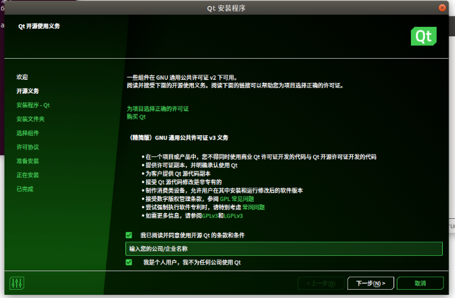Viewport: 455px width, 298px height.
Task: Select 安装文件夹 step in the sidebar
Action: [31, 119]
